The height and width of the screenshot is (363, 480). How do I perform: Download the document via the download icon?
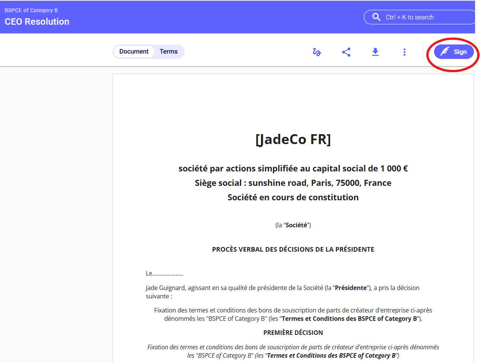tap(375, 52)
